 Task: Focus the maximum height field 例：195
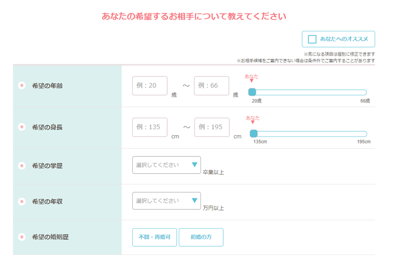click(x=211, y=127)
